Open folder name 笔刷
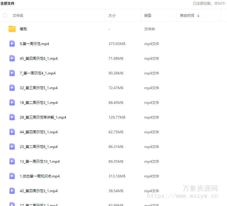This screenshot has width=227, height=206. click(x=23, y=29)
